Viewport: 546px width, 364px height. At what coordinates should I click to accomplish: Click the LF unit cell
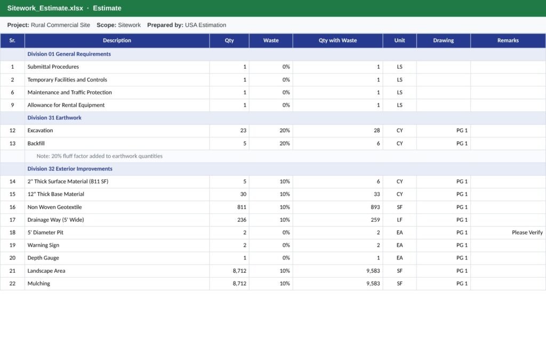[399, 220]
